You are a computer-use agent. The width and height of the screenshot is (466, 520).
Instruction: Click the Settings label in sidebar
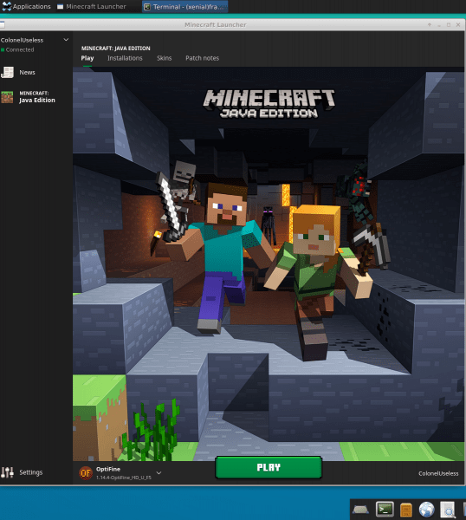31,472
